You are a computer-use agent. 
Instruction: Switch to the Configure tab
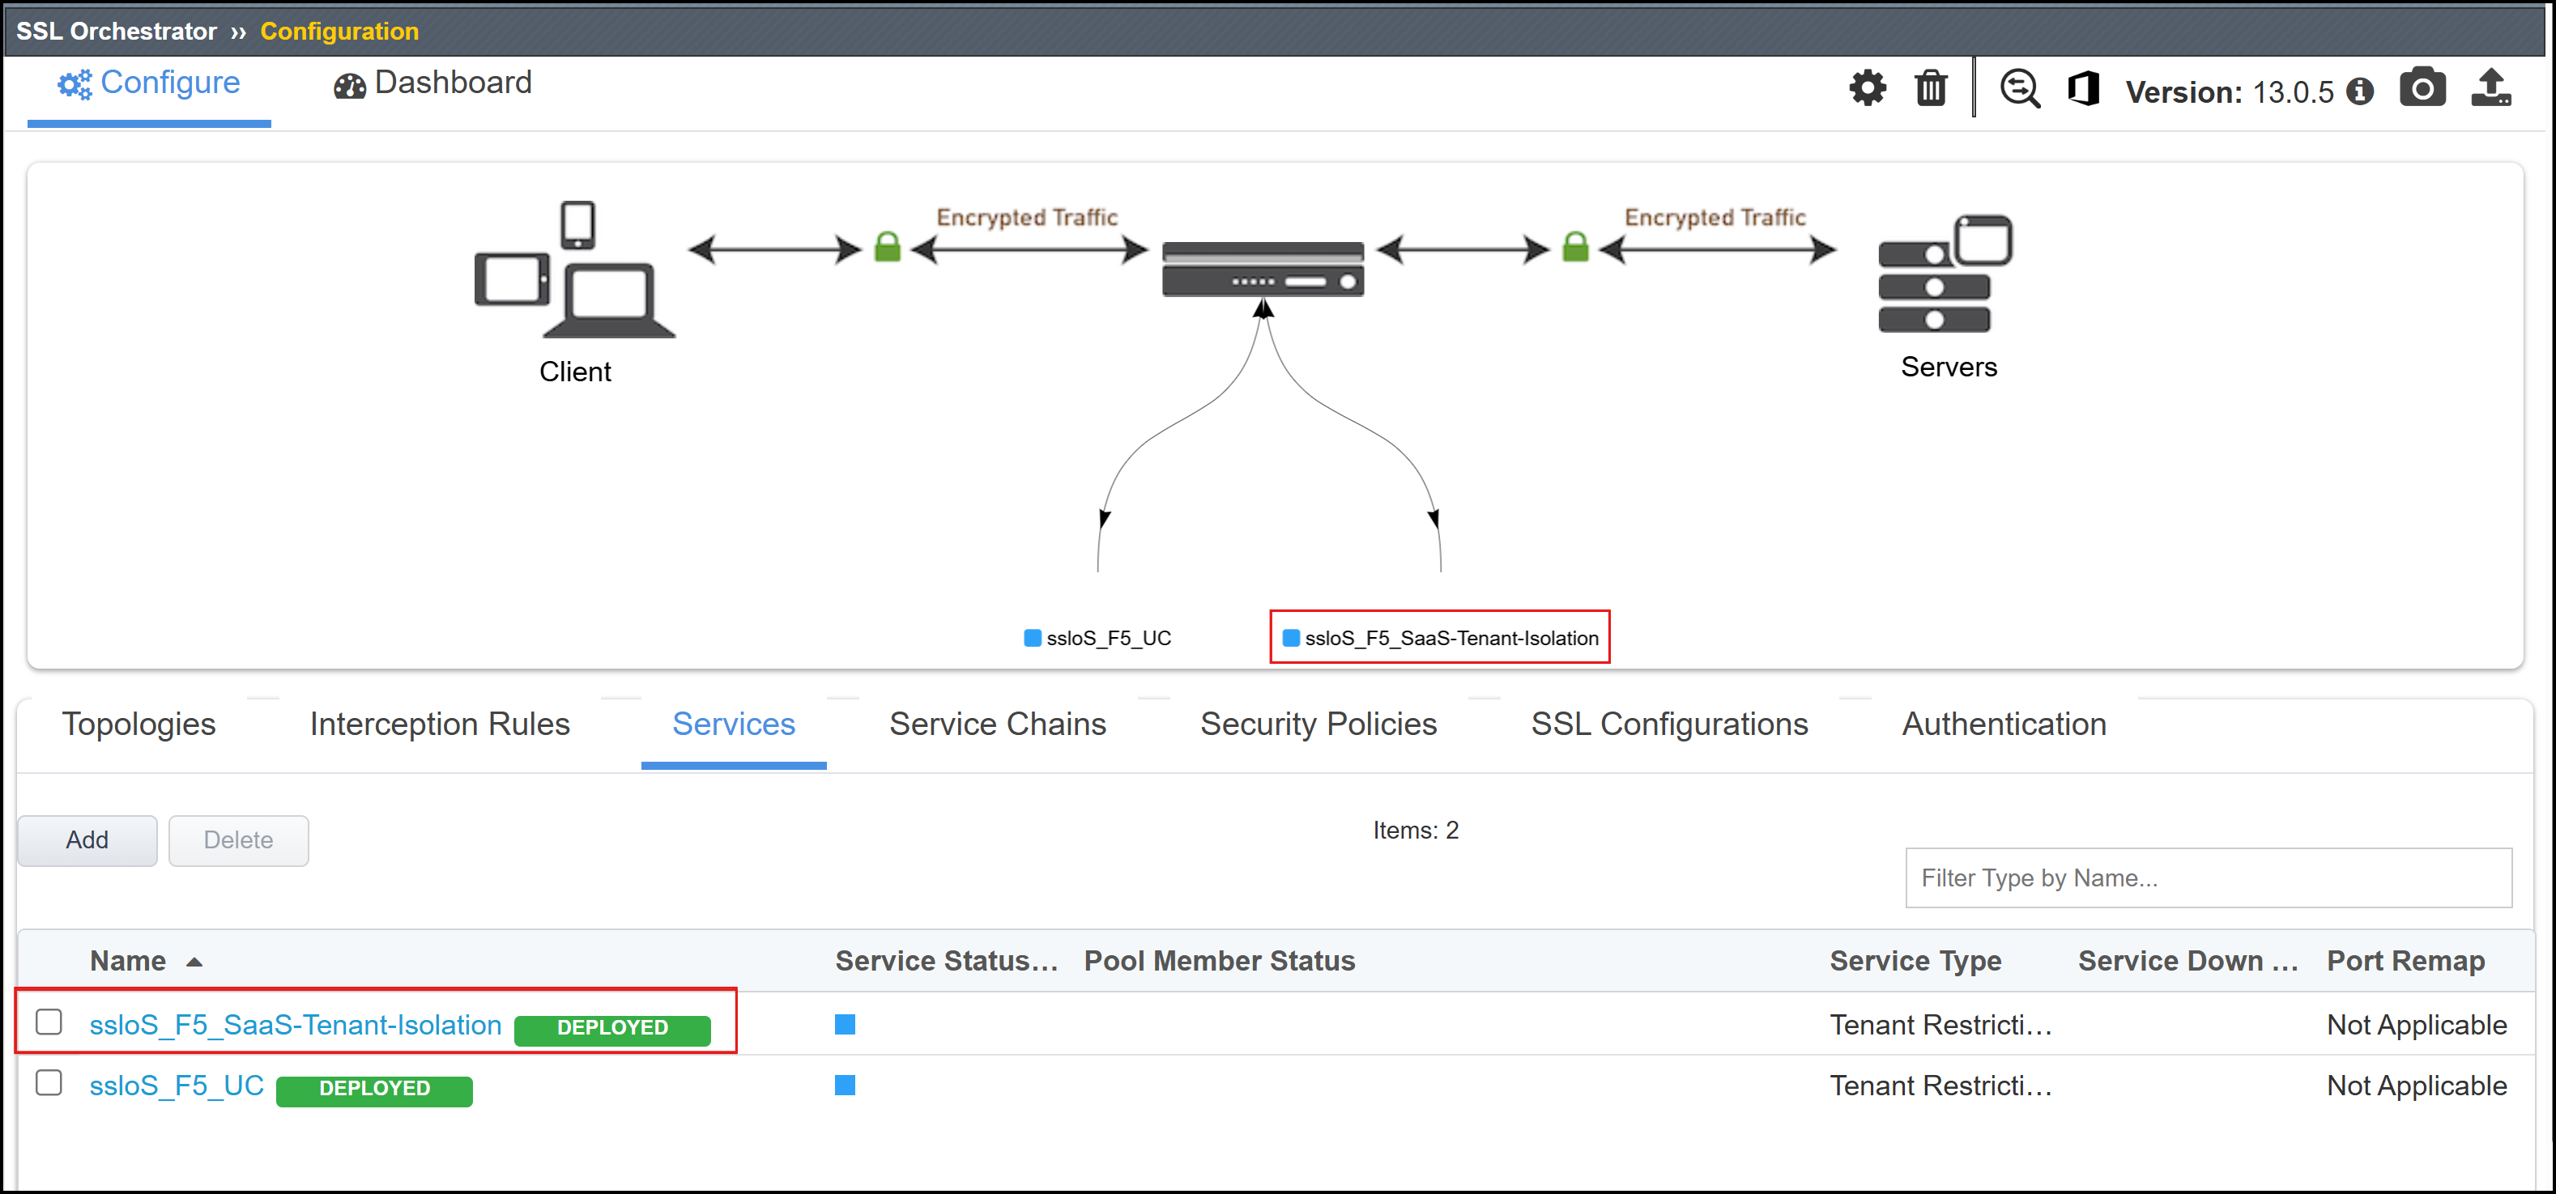click(149, 83)
